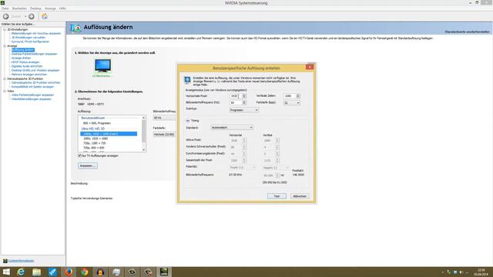Image resolution: width=493 pixels, height=277 pixels.
Task: Click the Vertikale Zeilen input field
Action: 290,95
